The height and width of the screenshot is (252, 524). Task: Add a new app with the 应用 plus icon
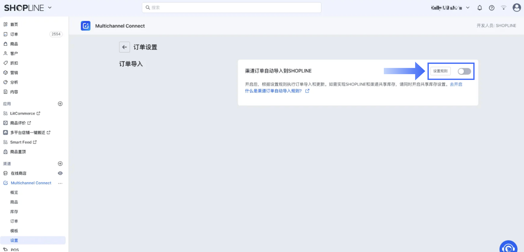click(60, 104)
